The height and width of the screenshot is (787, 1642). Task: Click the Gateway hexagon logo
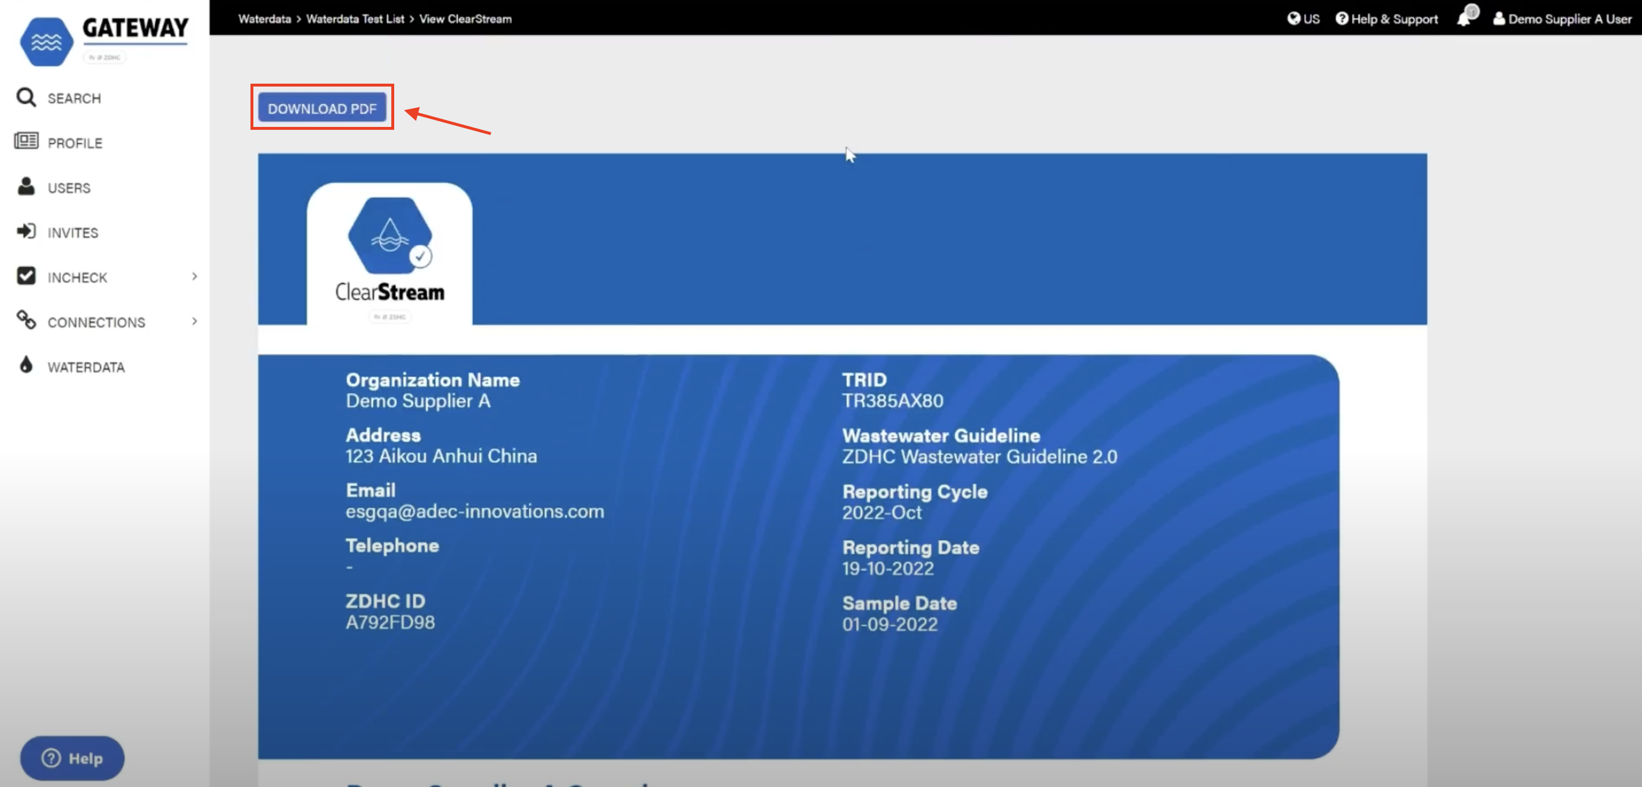coord(47,42)
